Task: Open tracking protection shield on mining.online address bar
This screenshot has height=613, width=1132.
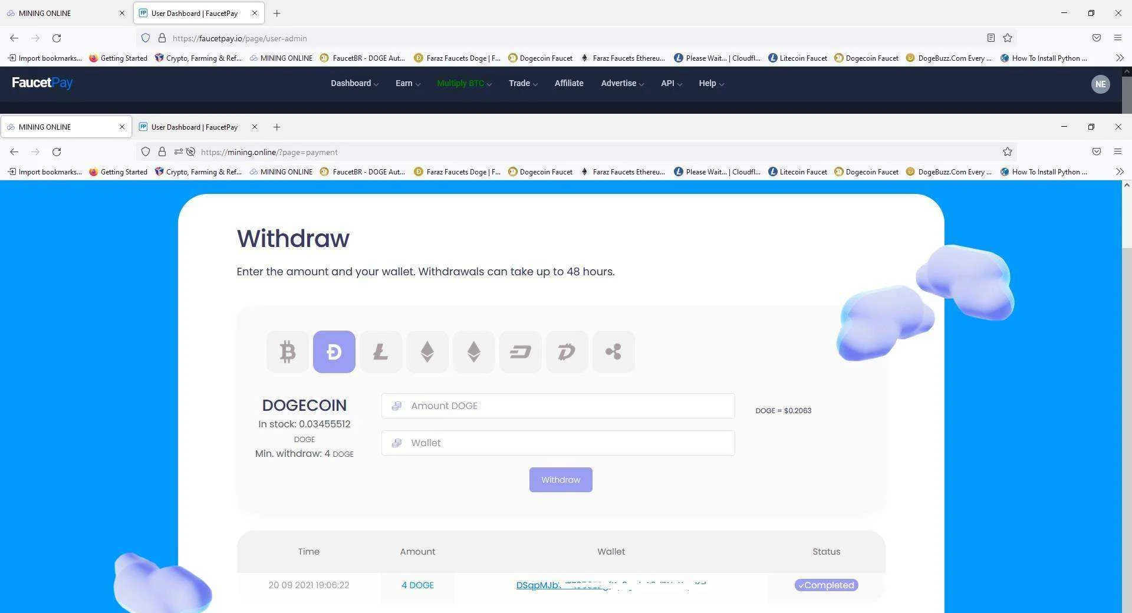Action: (x=146, y=152)
